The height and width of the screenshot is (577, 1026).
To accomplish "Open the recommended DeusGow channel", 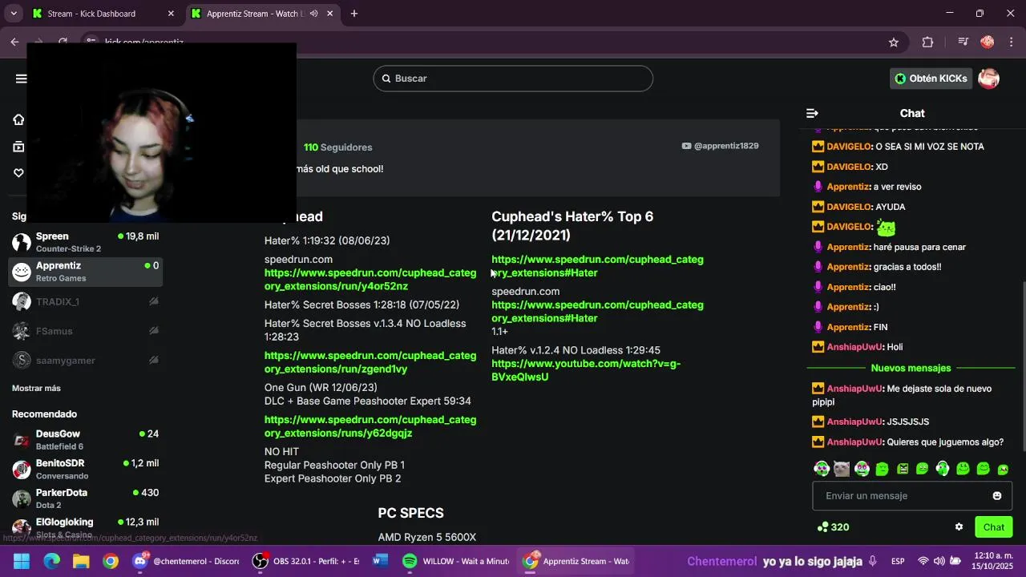I will tap(86, 440).
